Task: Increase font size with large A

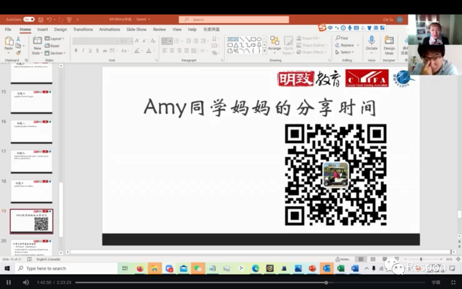Action: point(137,41)
